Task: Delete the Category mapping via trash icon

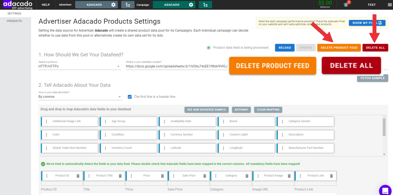Action: point(247,176)
